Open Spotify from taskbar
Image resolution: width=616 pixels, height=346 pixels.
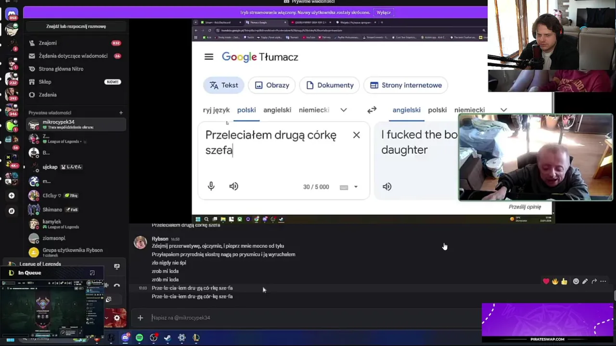tap(139, 338)
